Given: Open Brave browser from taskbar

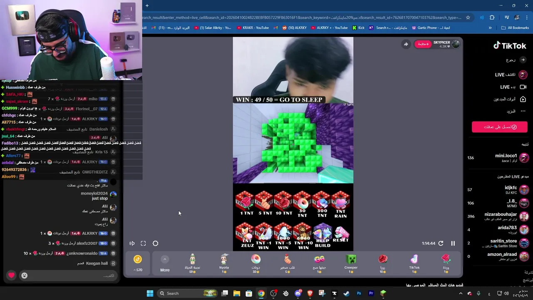Looking at the screenshot, I should 310,293.
